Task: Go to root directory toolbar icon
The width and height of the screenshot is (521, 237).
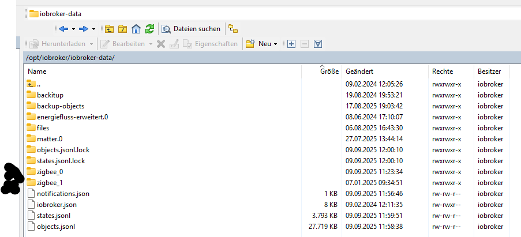Action: pos(123,29)
